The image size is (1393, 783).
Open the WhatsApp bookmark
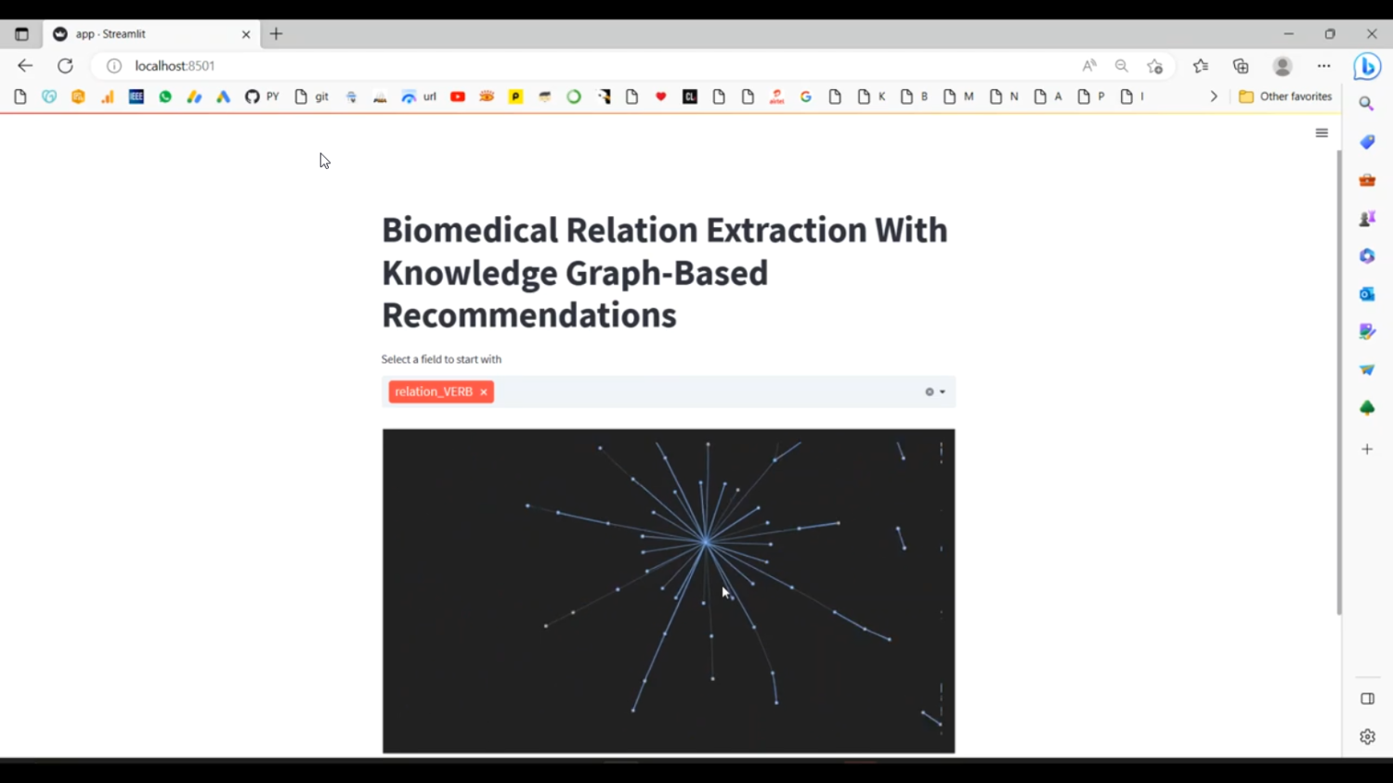(x=165, y=96)
